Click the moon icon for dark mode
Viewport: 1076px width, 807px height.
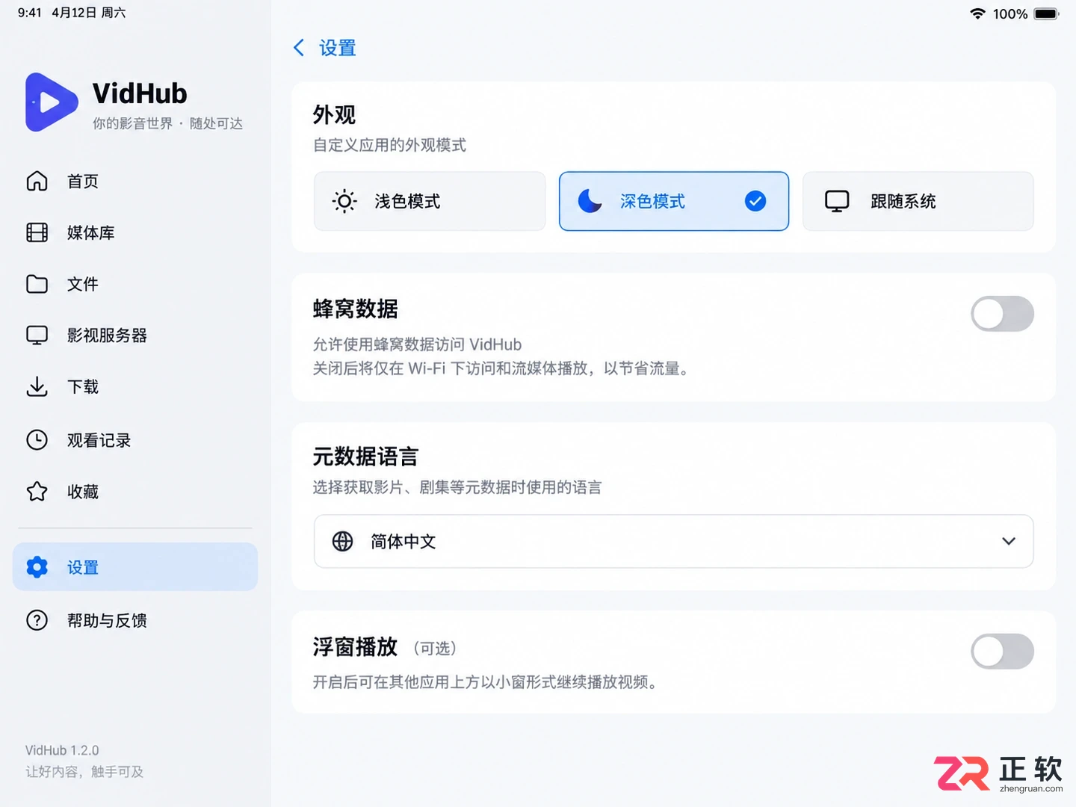[590, 201]
